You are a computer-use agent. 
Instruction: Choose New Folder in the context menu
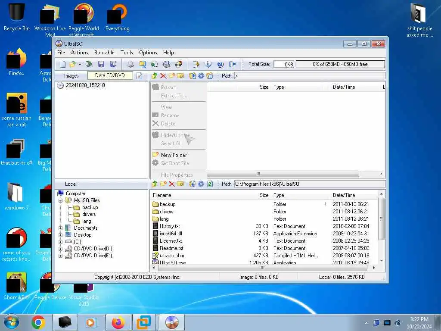click(x=179, y=155)
